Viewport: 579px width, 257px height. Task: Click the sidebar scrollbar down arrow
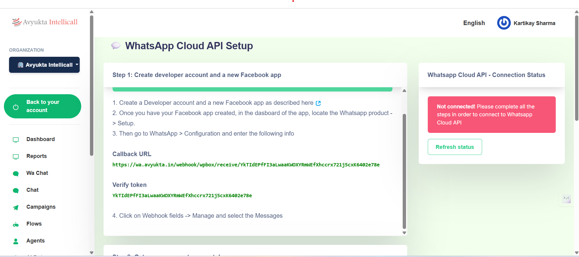[x=91, y=253]
